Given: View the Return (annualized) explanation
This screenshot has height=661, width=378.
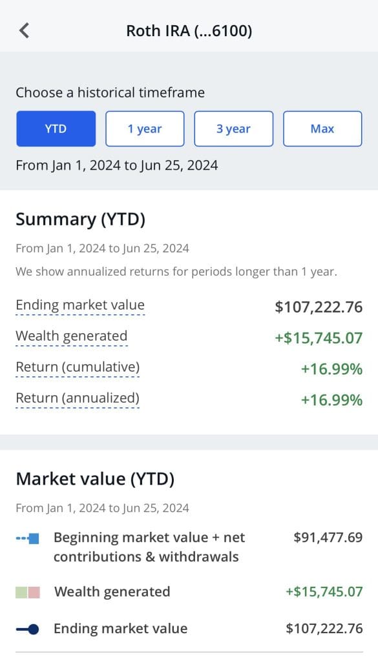Looking at the screenshot, I should click(78, 398).
